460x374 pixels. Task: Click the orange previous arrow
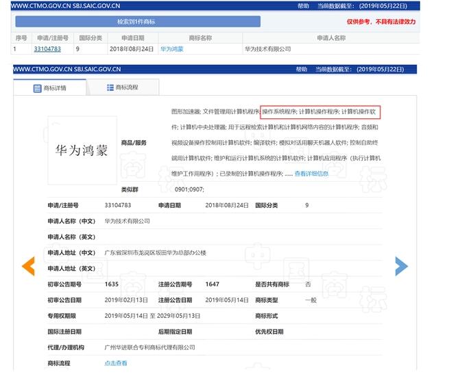[29, 266]
